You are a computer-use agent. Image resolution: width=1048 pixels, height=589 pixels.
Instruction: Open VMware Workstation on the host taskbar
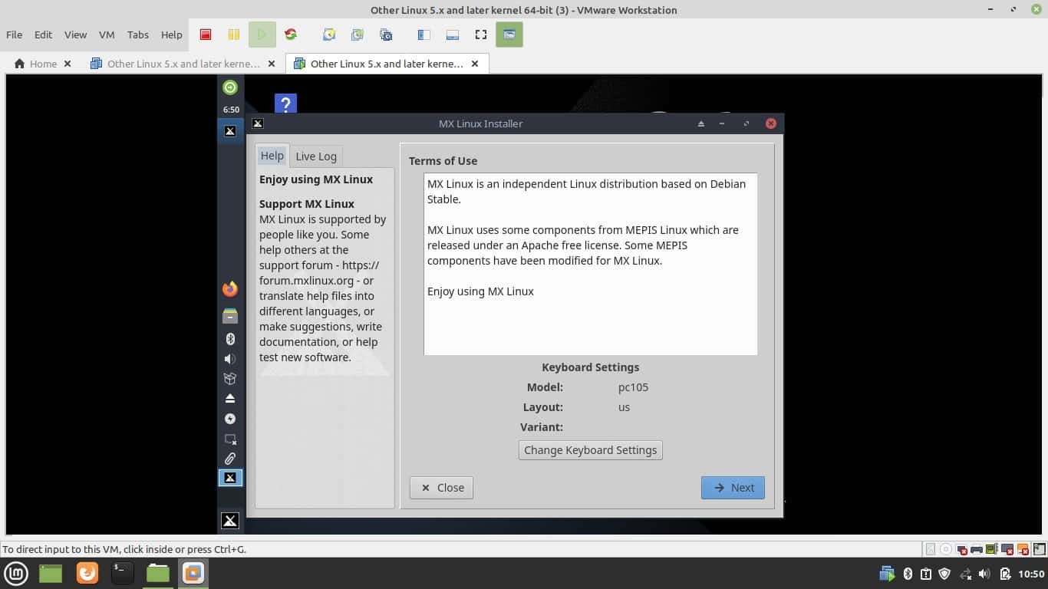click(193, 573)
